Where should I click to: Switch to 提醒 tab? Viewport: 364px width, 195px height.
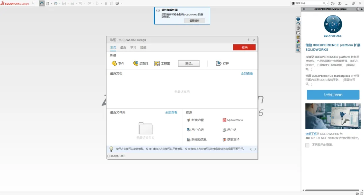coord(143,47)
